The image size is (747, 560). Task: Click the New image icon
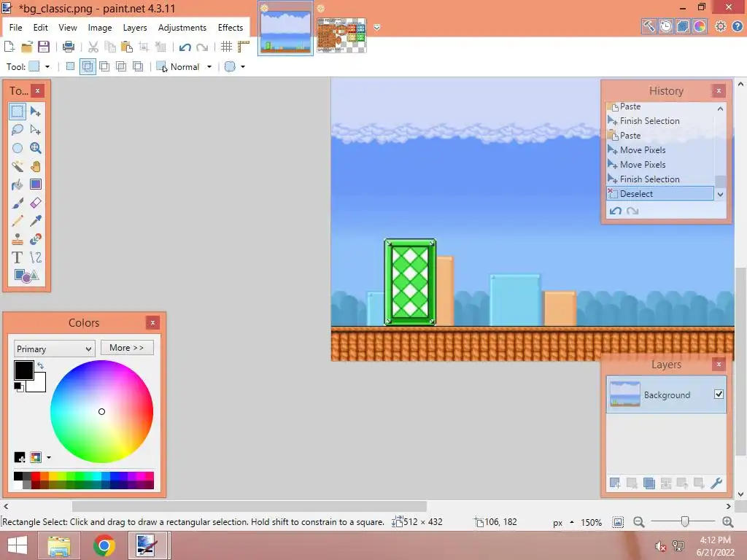pos(9,47)
